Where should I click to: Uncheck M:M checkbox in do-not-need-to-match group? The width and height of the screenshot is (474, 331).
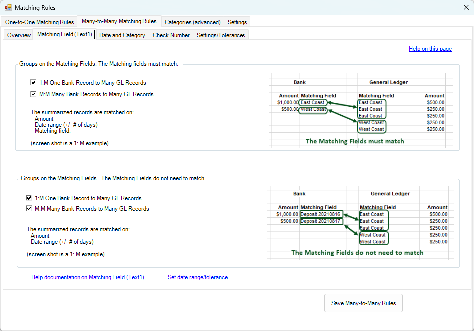point(29,209)
